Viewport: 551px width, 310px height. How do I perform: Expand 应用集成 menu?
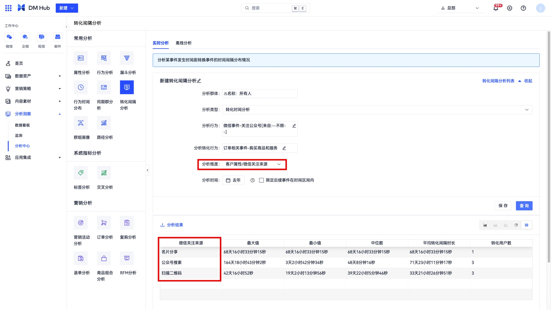[33, 158]
